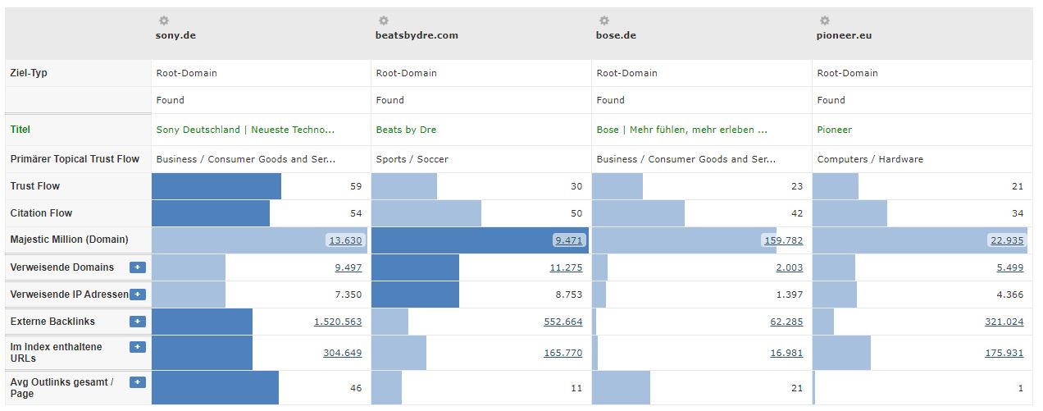Open indexed URLs count 16.981
Screen dimensions: 1043x411
click(786, 353)
